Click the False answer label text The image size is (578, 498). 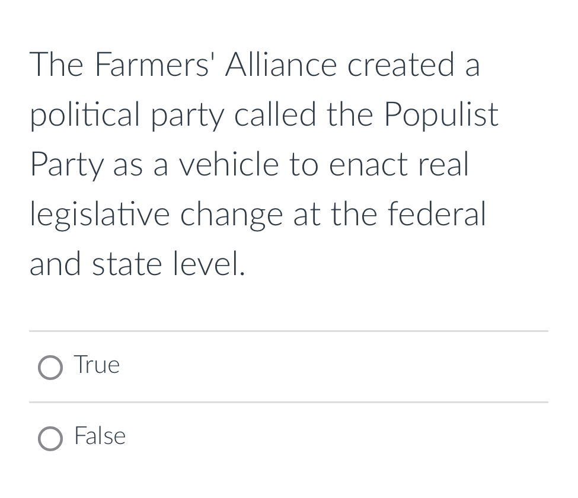tap(100, 435)
